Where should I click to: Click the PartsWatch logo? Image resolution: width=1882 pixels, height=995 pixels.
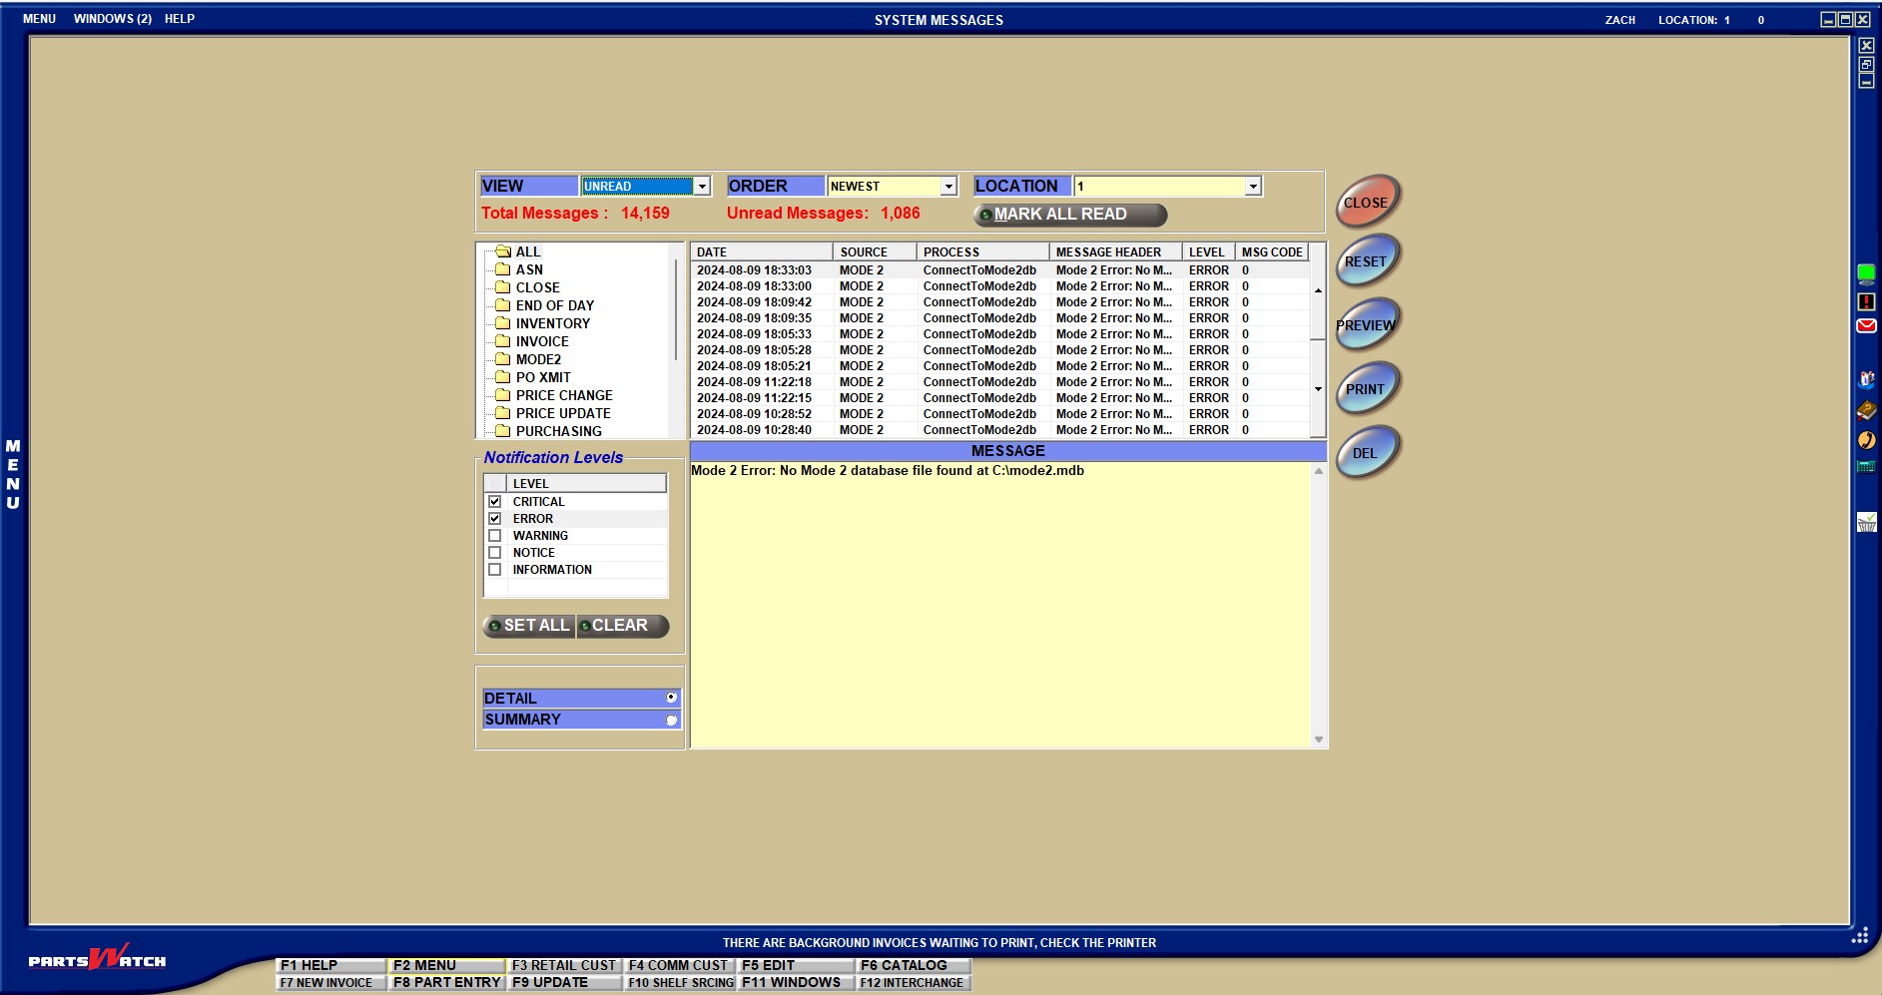tap(97, 959)
